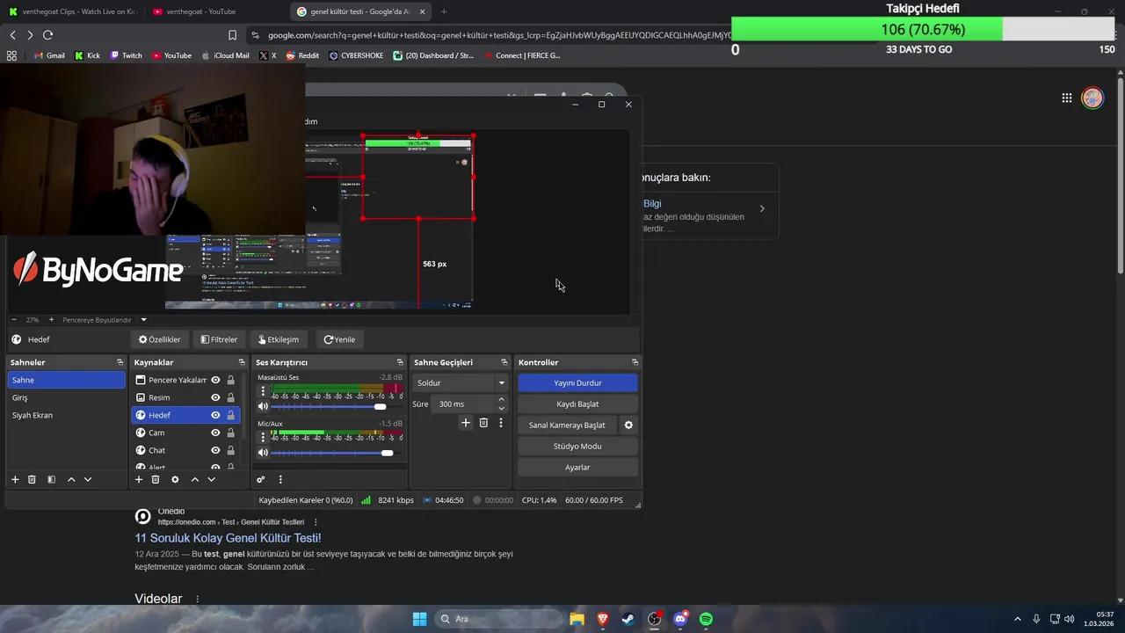Open the 11 Soruluk Kolay Genel Kültür Testi link
Viewport: 1125px width, 633px height.
pos(228,538)
